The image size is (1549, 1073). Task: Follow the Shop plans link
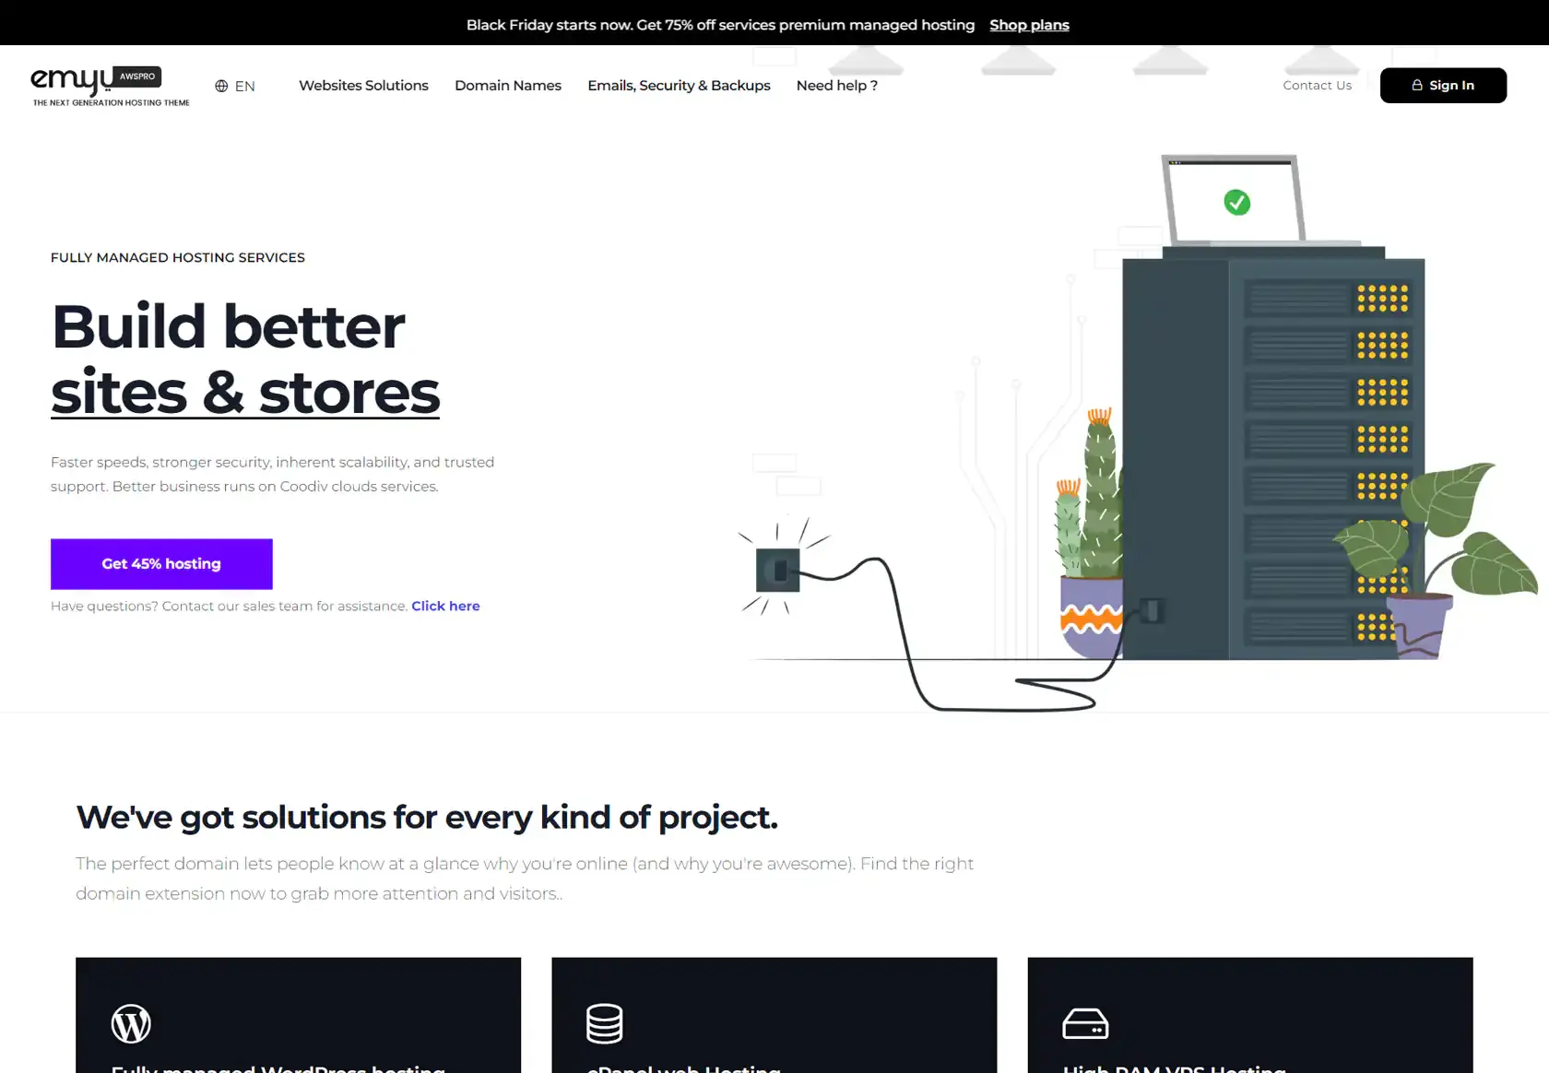(1029, 25)
